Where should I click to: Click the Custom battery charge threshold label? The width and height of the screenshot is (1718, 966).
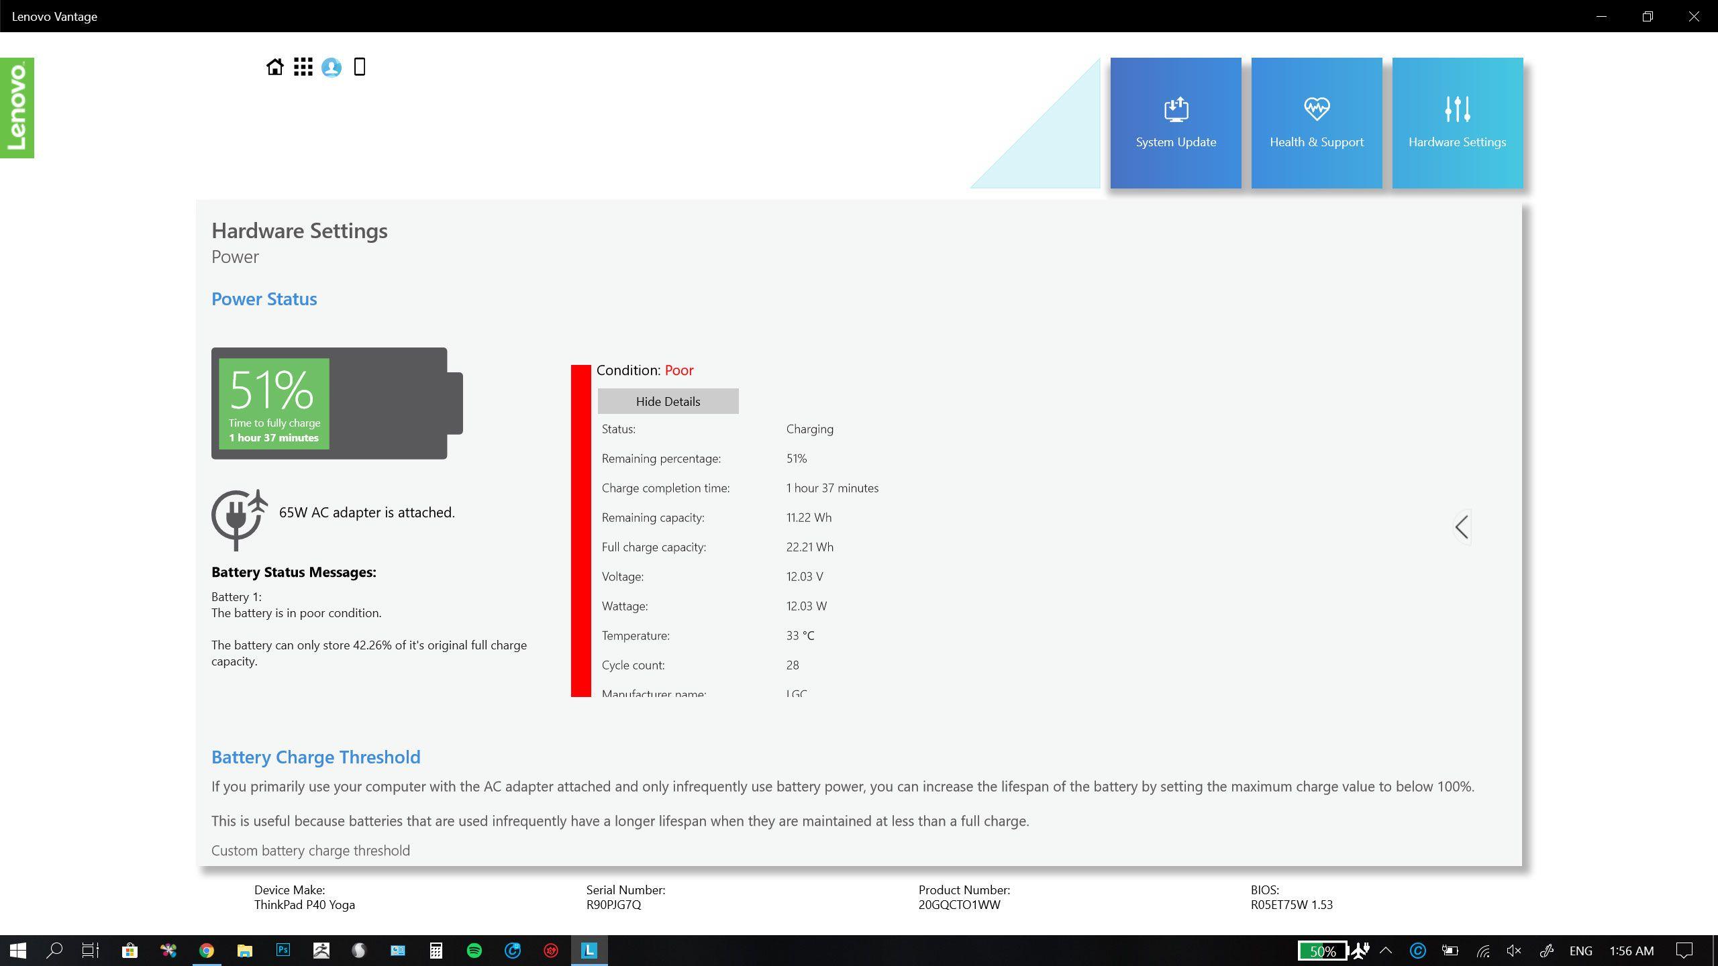pos(310,851)
